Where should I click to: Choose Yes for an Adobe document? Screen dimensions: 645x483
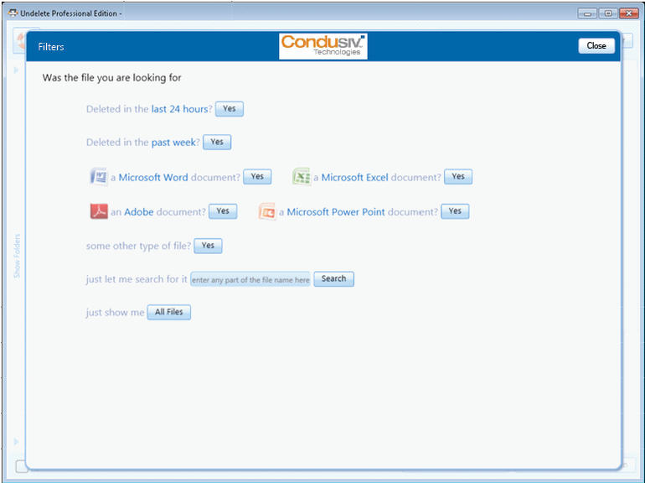(x=223, y=211)
